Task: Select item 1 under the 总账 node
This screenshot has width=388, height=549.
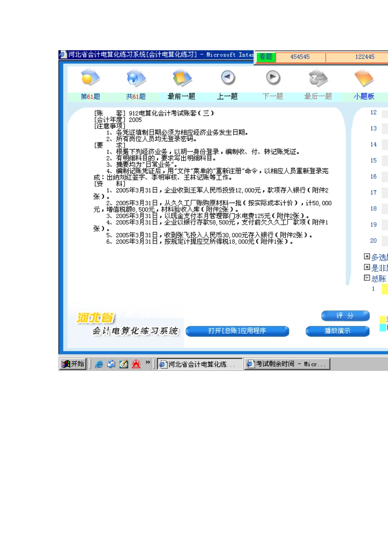Action: click(373, 289)
